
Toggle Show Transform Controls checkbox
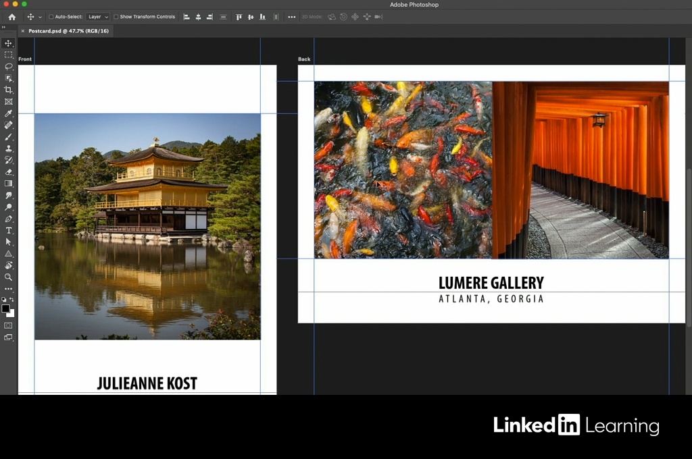(116, 17)
